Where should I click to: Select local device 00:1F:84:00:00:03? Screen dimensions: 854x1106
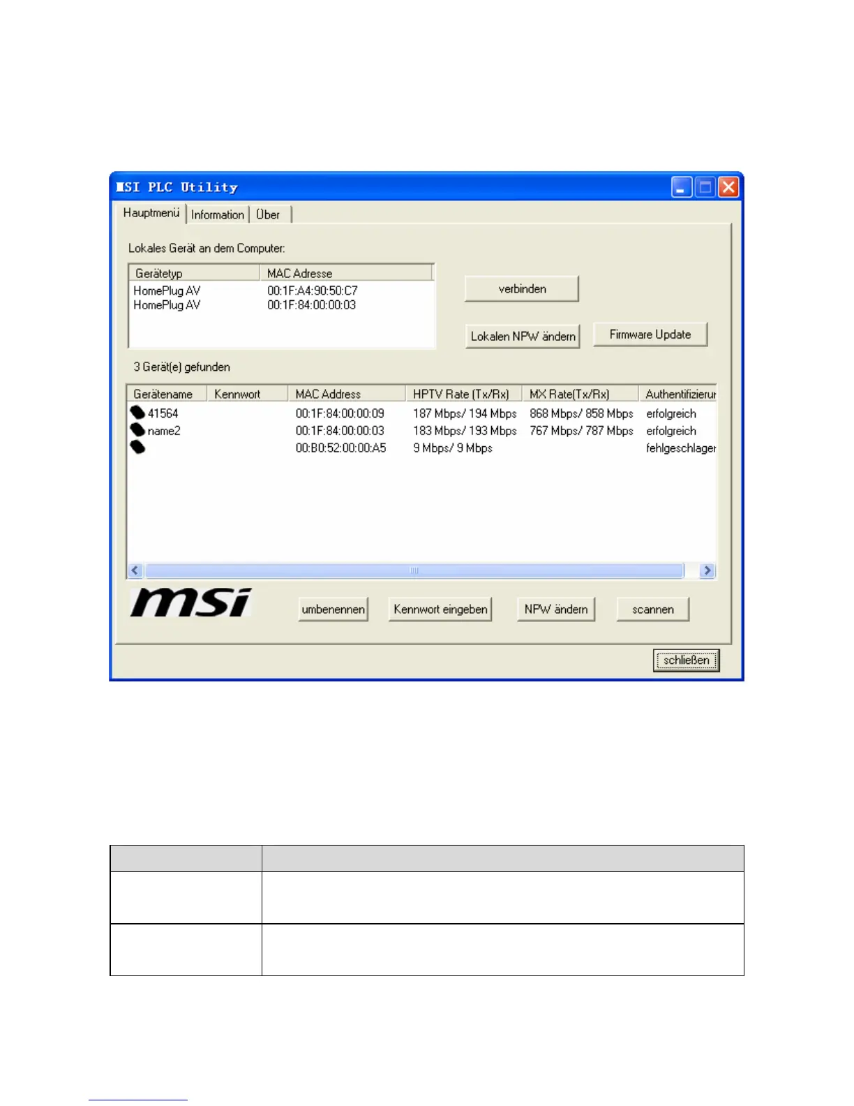(312, 305)
